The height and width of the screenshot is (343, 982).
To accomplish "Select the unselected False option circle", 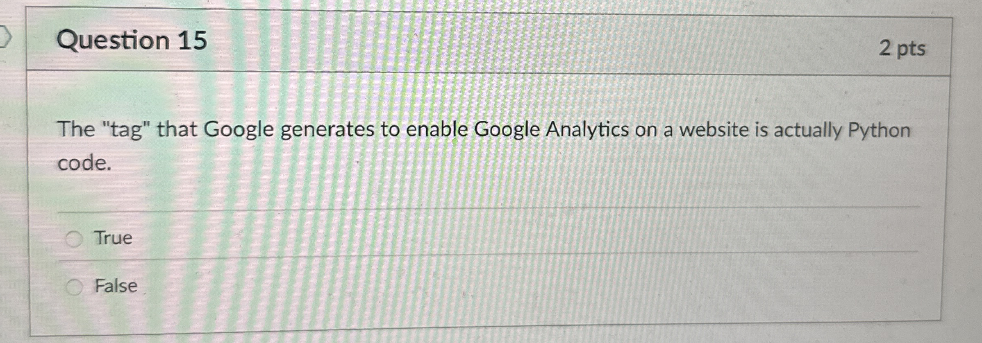I will pos(74,287).
